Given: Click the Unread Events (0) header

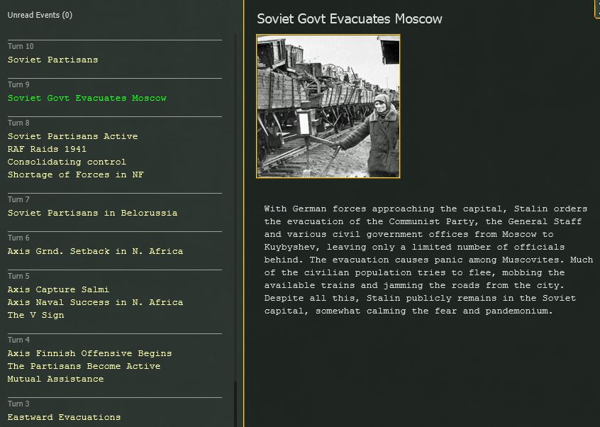Looking at the screenshot, I should coord(40,15).
